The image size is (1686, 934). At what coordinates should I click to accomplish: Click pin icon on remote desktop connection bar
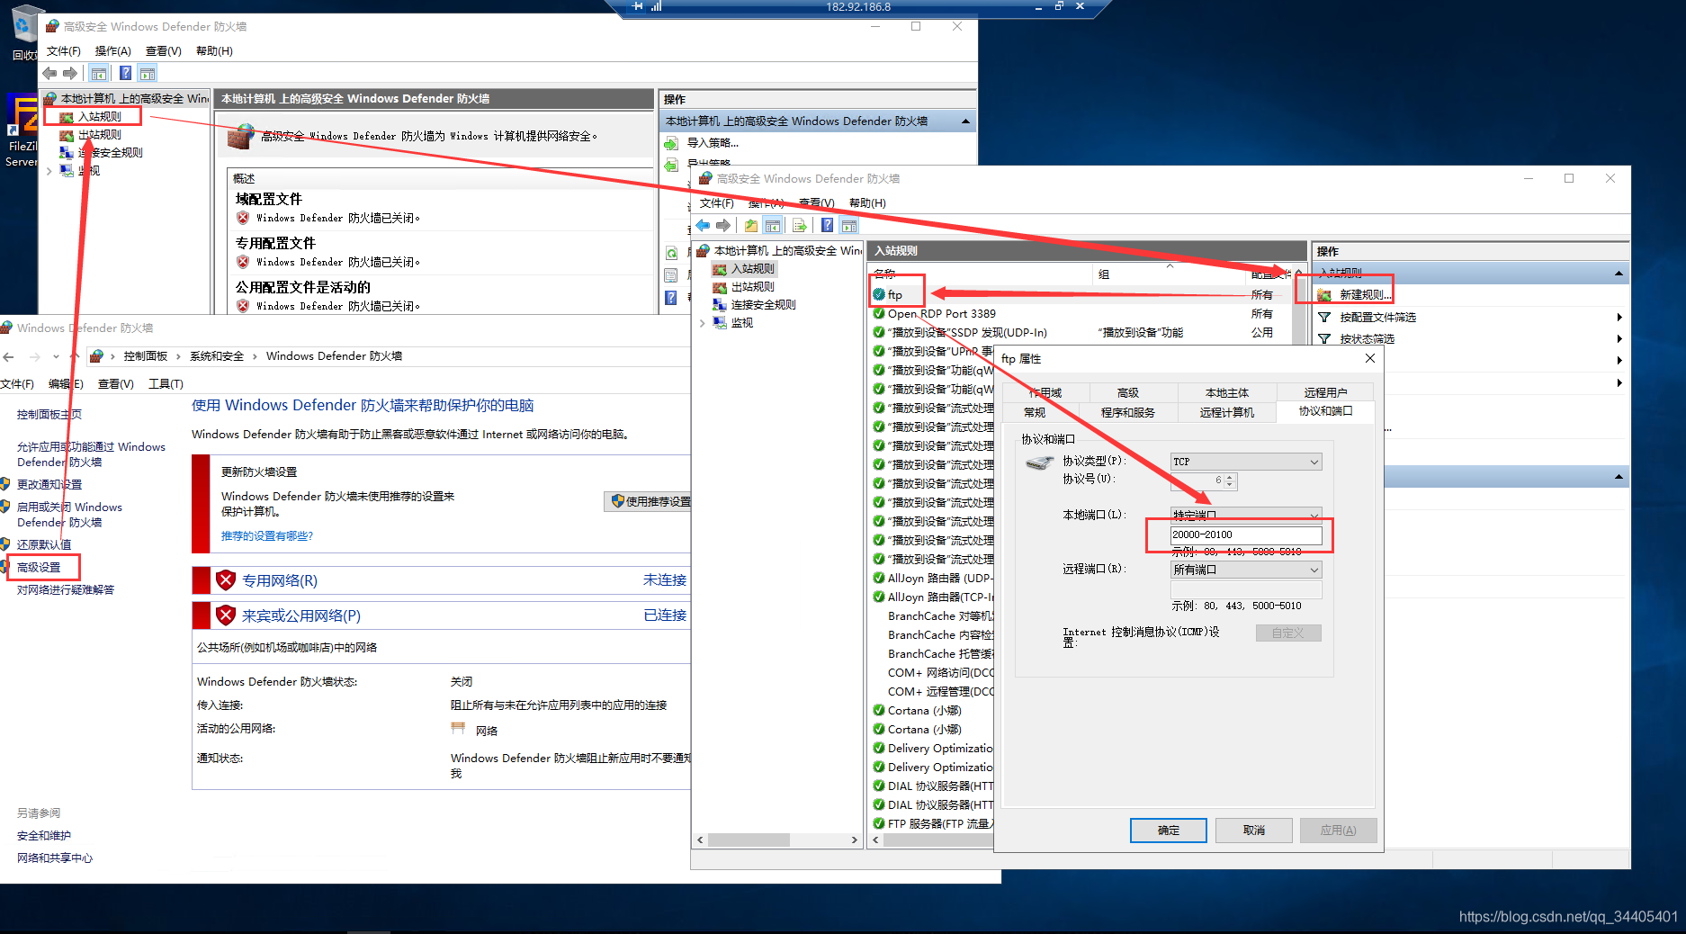pos(638,6)
